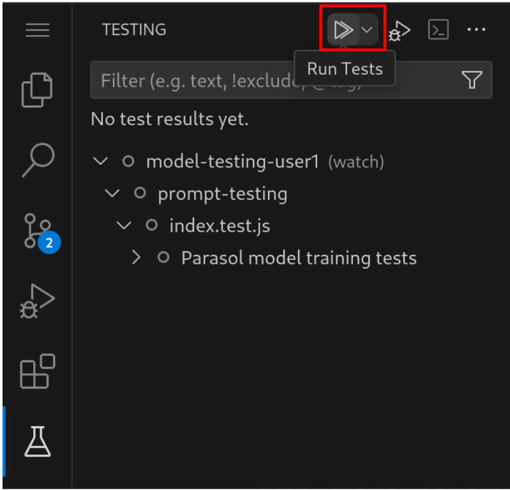Open the Run and Debug view
The width and height of the screenshot is (510, 490).
38,300
